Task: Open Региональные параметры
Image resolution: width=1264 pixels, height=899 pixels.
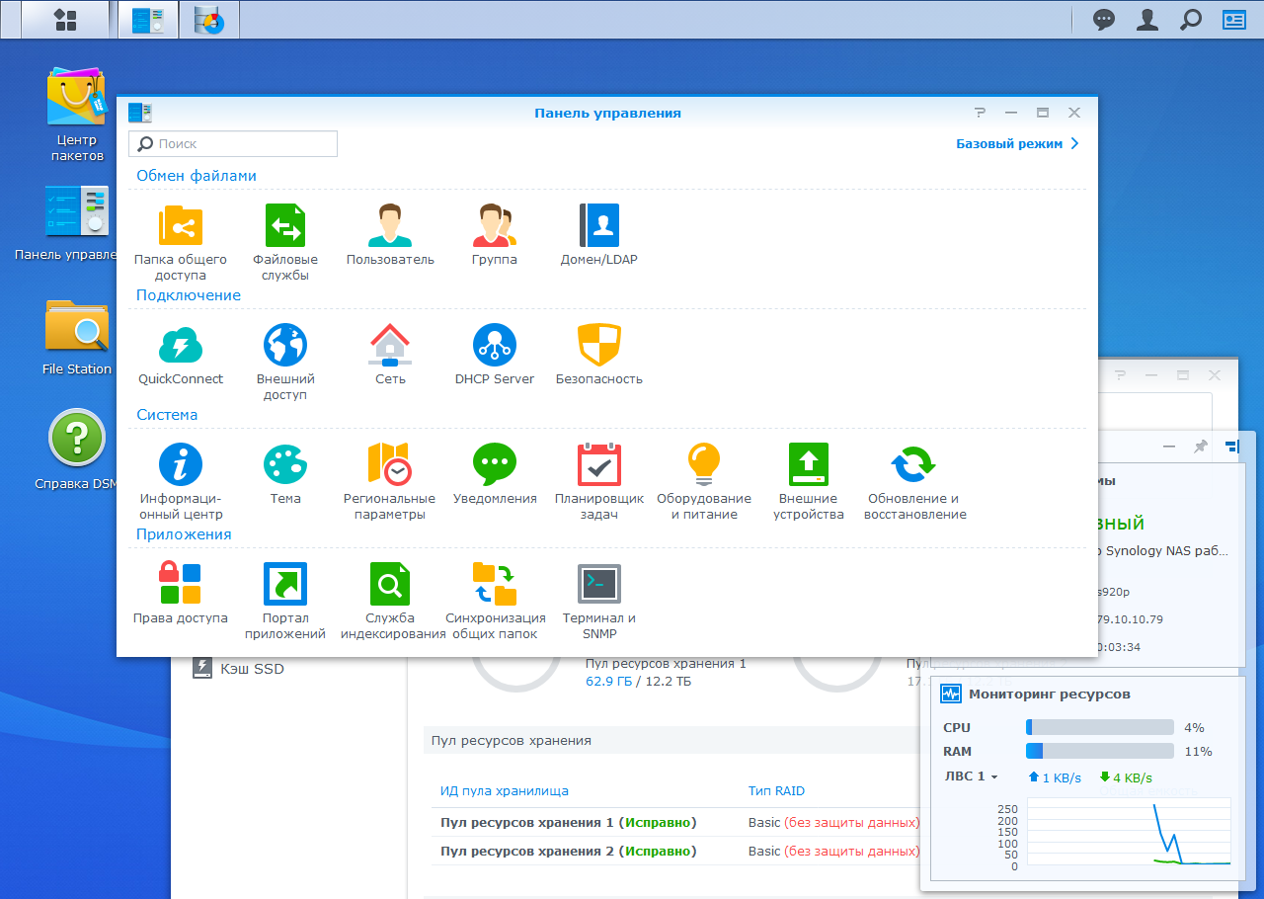Action: click(x=389, y=481)
